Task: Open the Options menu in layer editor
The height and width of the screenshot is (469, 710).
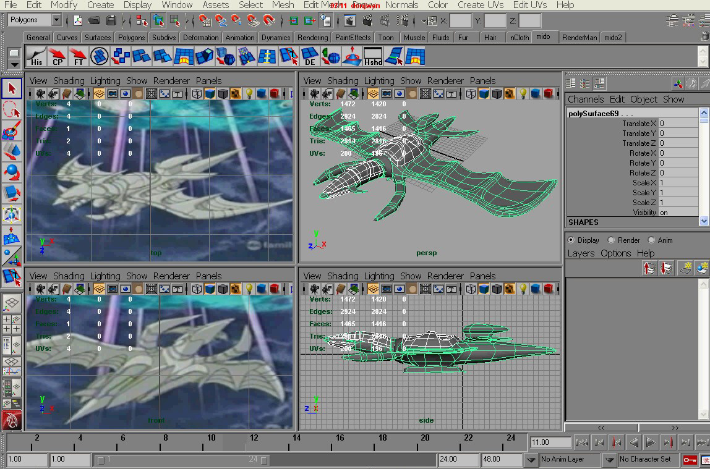Action: [x=616, y=253]
